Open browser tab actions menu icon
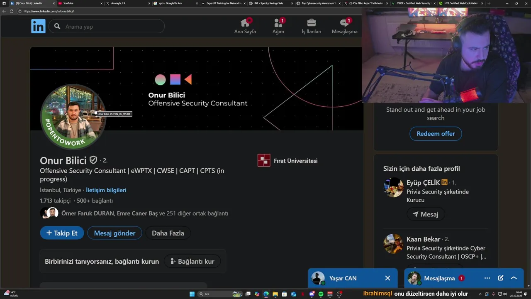Screen dimensions: 531x299 4,3
